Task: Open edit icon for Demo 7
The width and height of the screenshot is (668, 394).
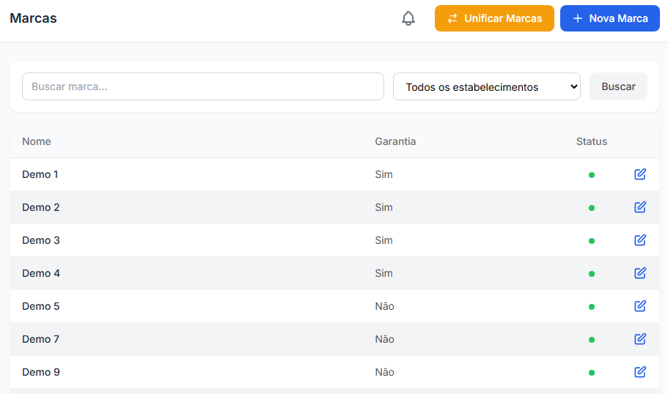Action: [640, 339]
